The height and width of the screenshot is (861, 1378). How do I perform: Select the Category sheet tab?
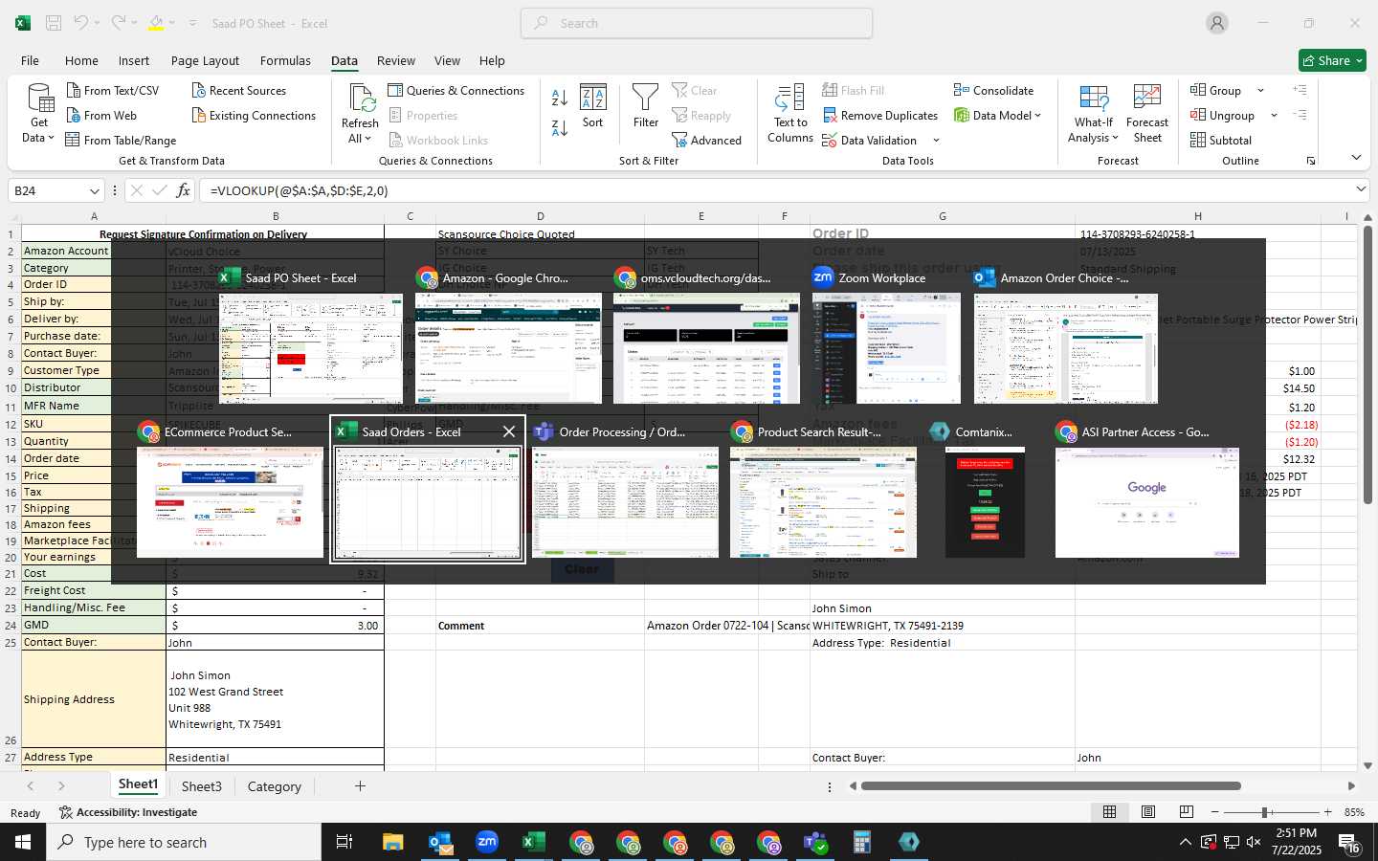click(x=275, y=786)
